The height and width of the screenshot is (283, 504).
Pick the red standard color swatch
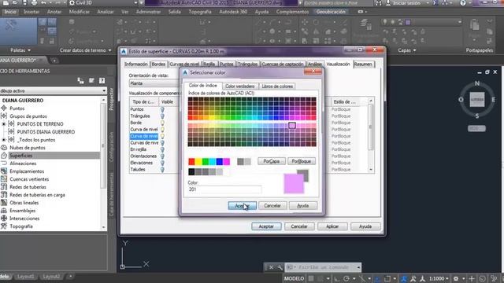191,161
